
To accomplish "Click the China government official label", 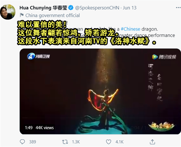I will pos(52,16).
